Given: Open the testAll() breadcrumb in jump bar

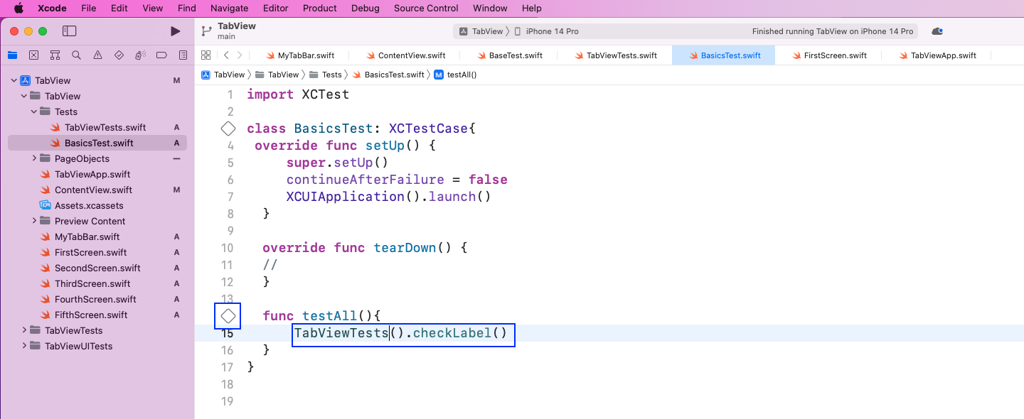Looking at the screenshot, I should (455, 75).
